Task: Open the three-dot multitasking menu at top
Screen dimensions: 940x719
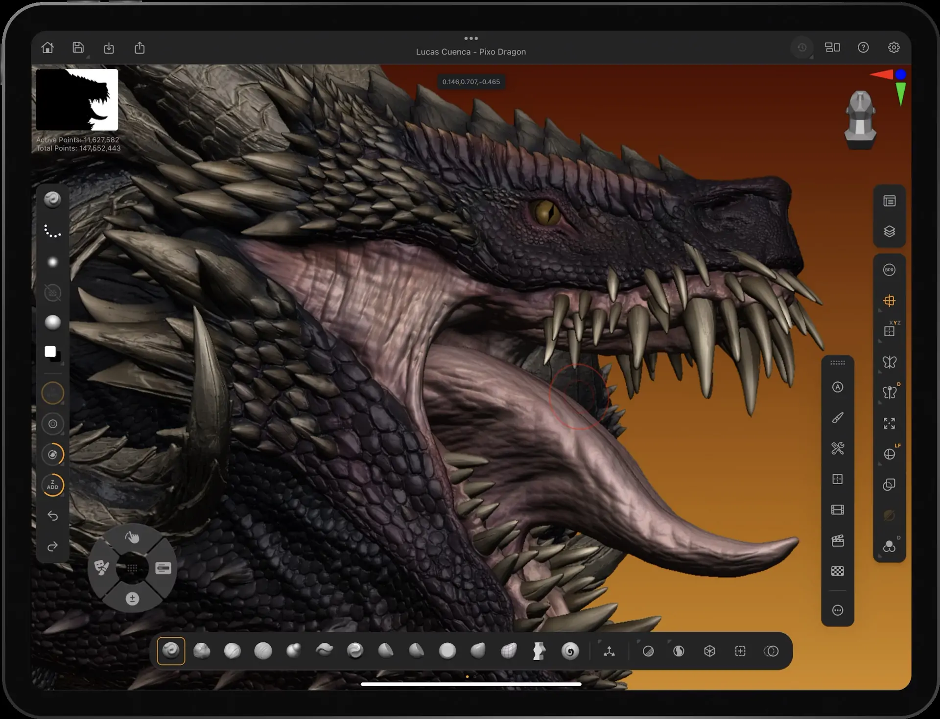Action: pos(471,38)
